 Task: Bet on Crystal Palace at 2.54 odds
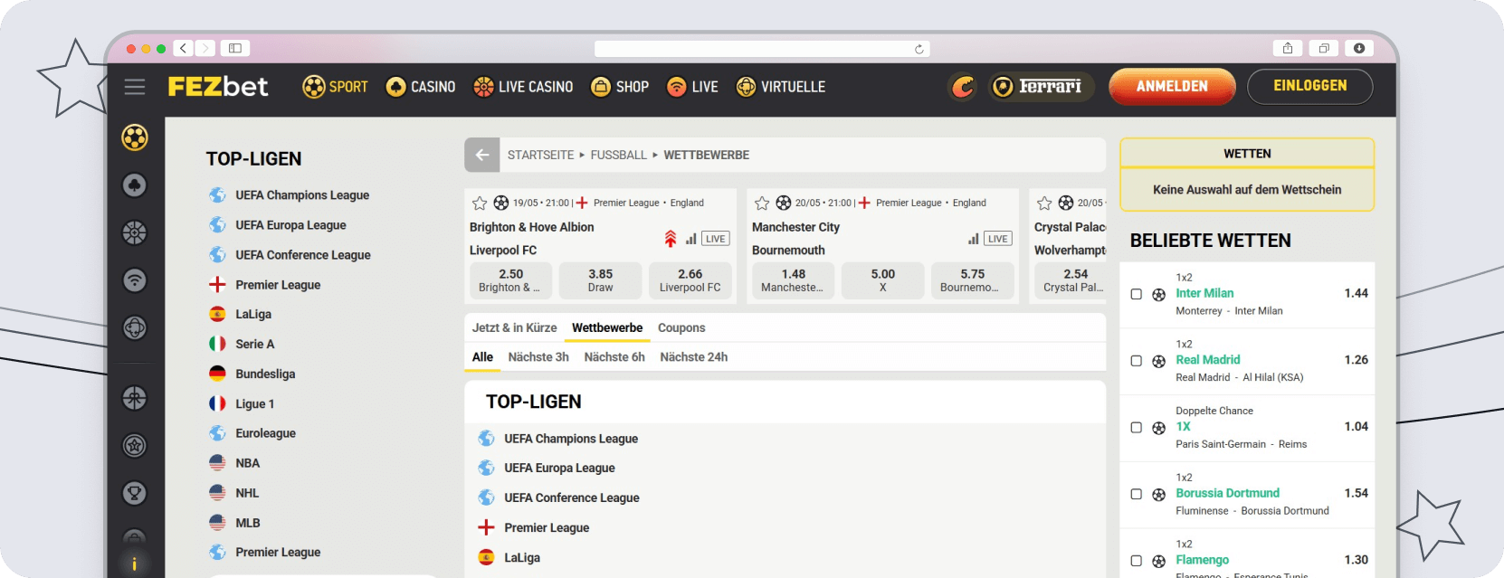[x=1072, y=280]
